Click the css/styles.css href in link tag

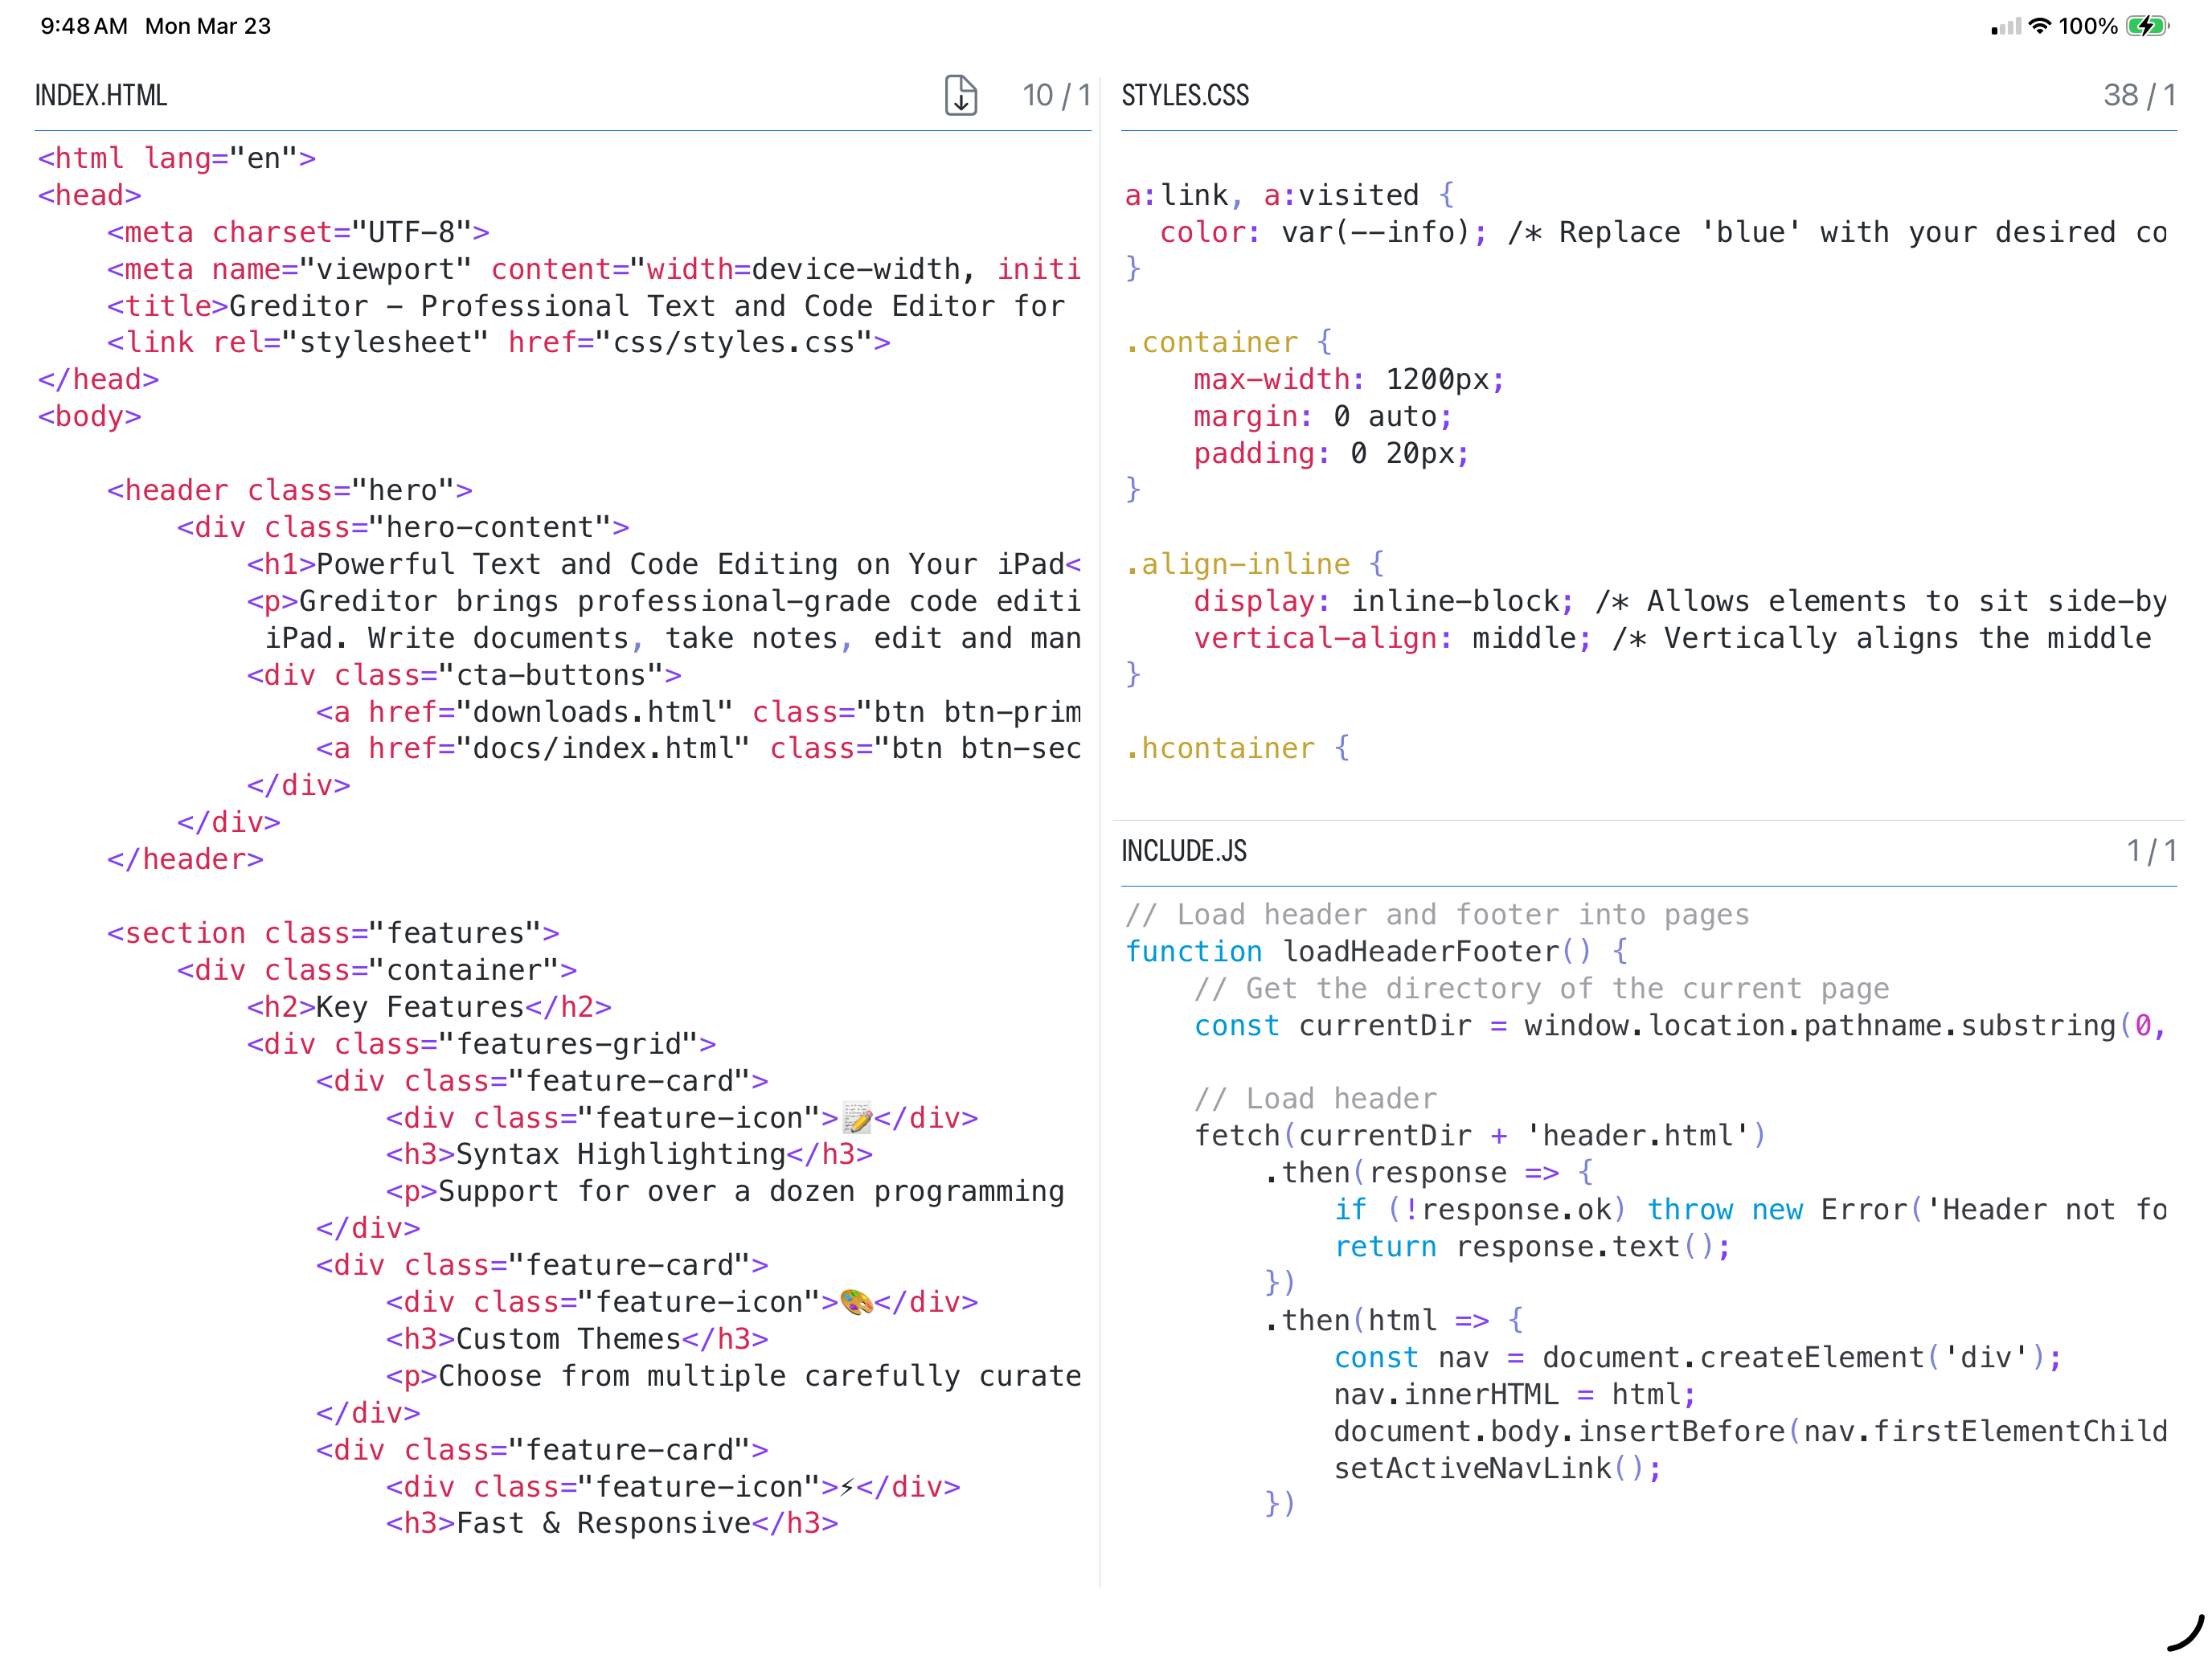coord(733,342)
